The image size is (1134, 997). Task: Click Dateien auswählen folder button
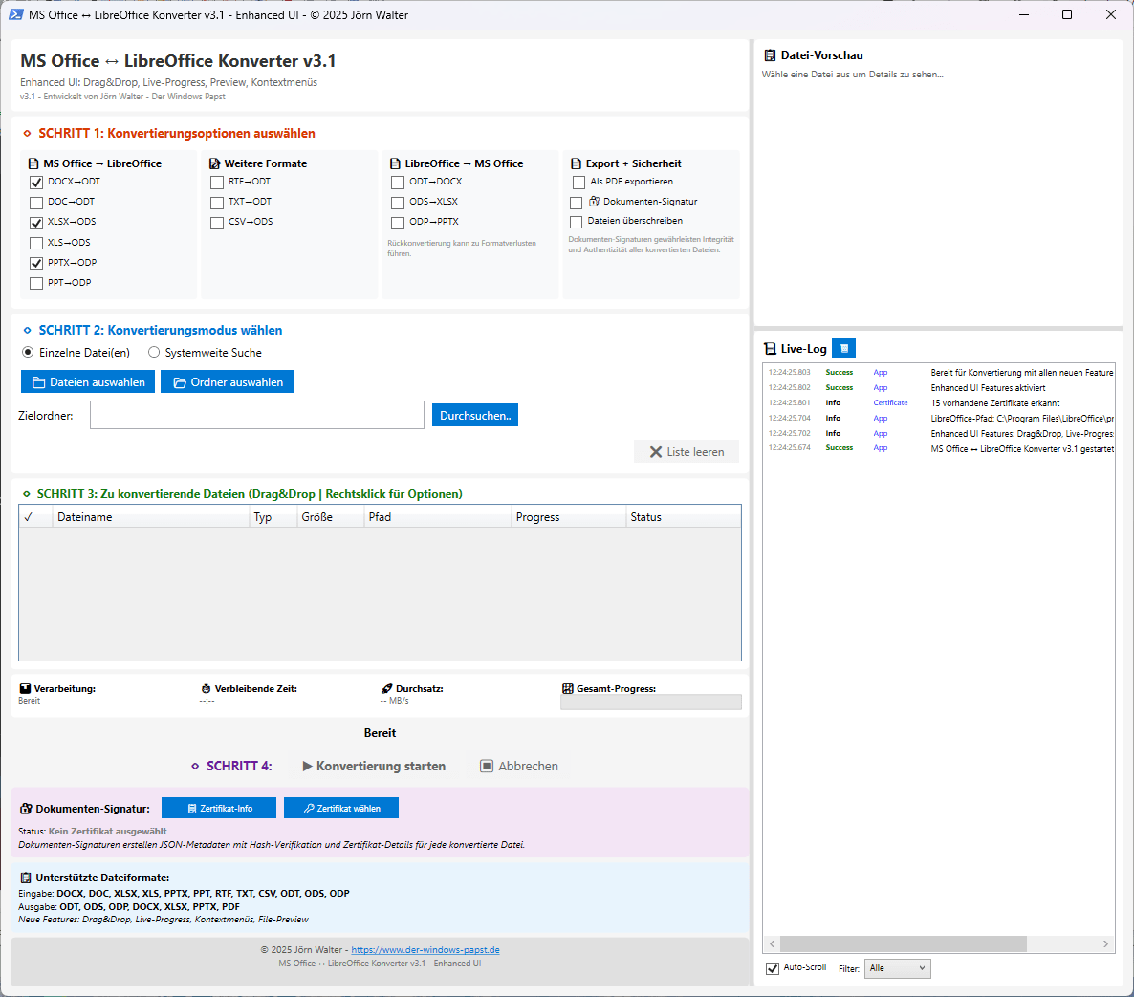(88, 382)
